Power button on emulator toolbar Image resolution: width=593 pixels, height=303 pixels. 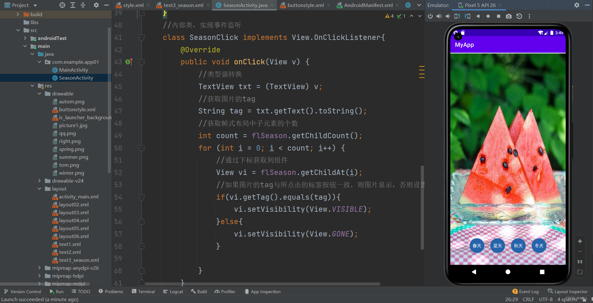tap(430, 16)
